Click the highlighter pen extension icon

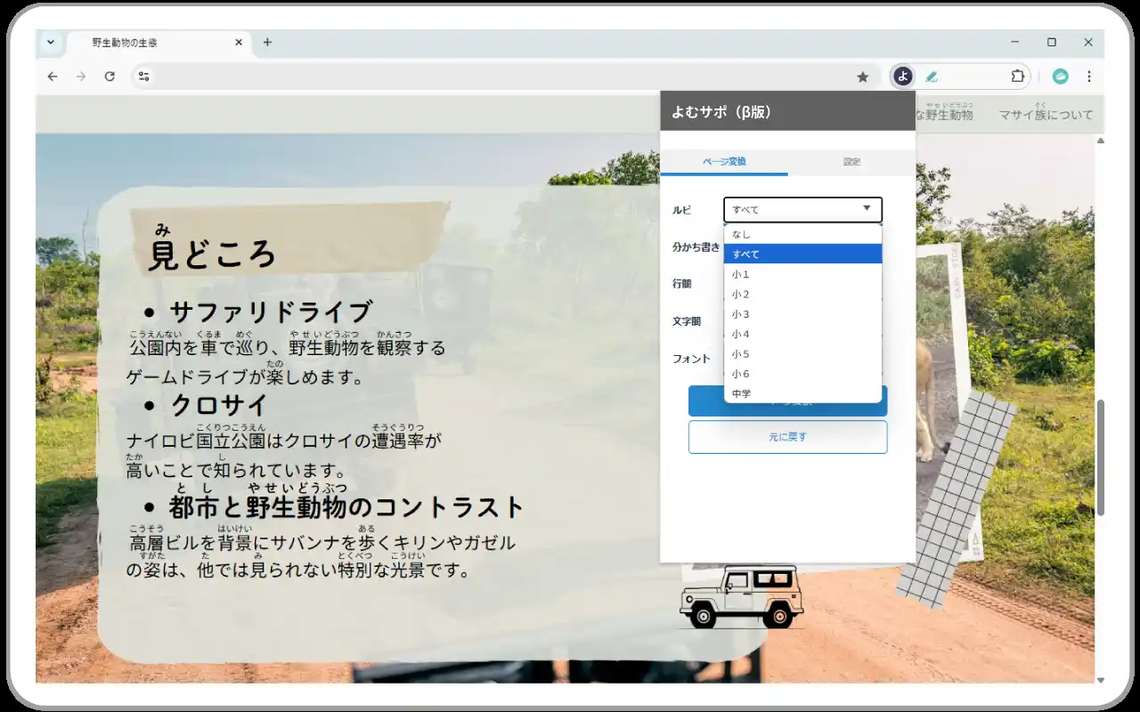click(932, 77)
